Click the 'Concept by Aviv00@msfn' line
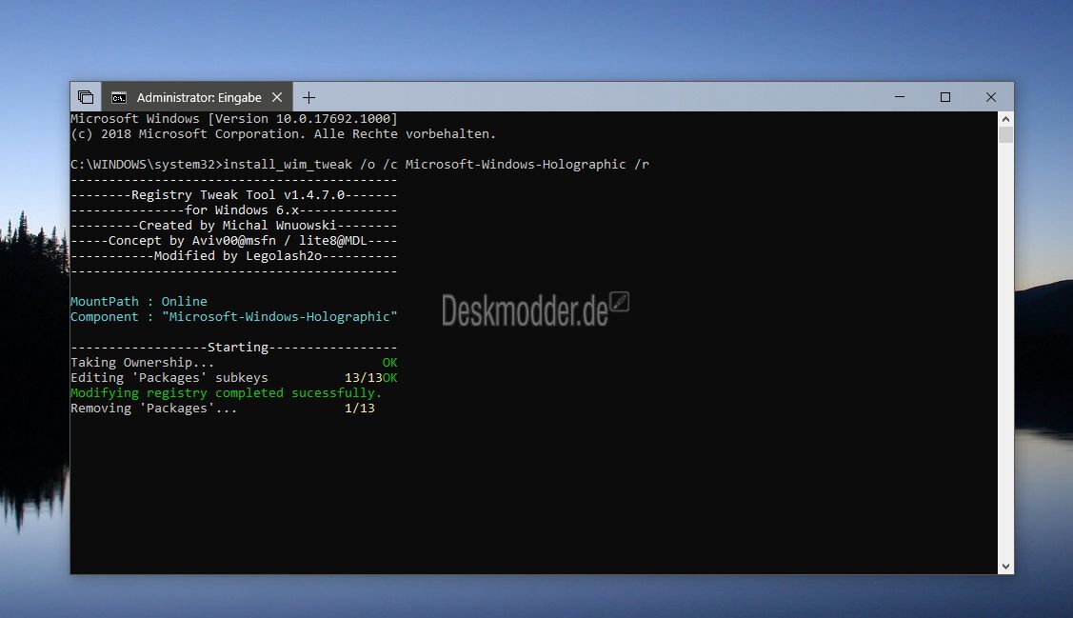 [x=234, y=241]
